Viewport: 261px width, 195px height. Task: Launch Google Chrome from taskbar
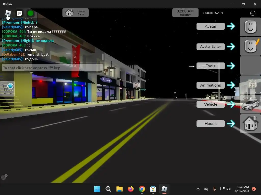click(x=142, y=189)
